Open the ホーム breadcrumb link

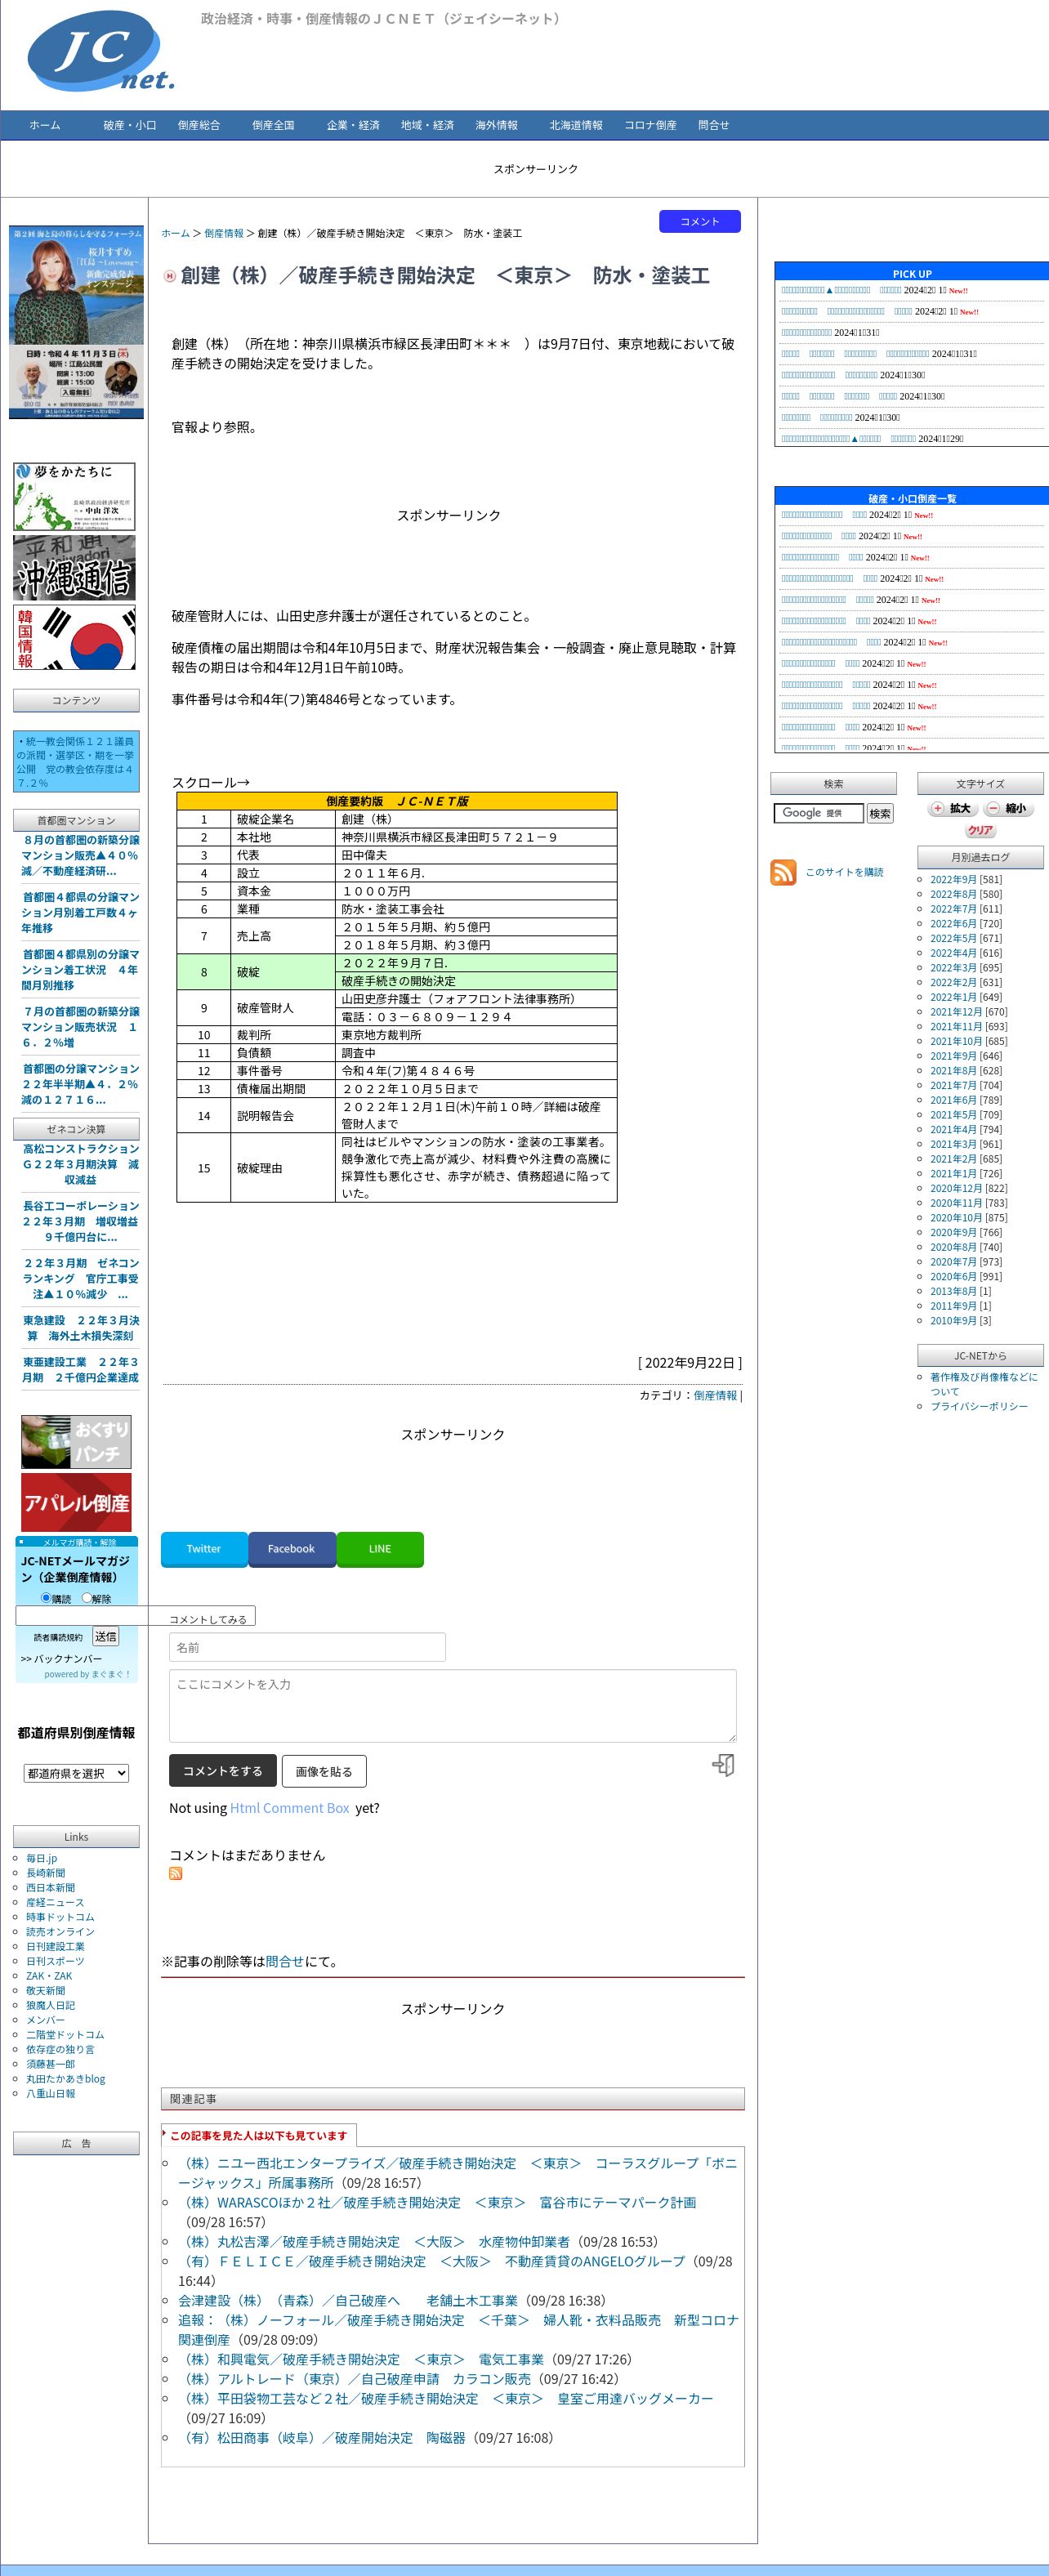pos(176,233)
